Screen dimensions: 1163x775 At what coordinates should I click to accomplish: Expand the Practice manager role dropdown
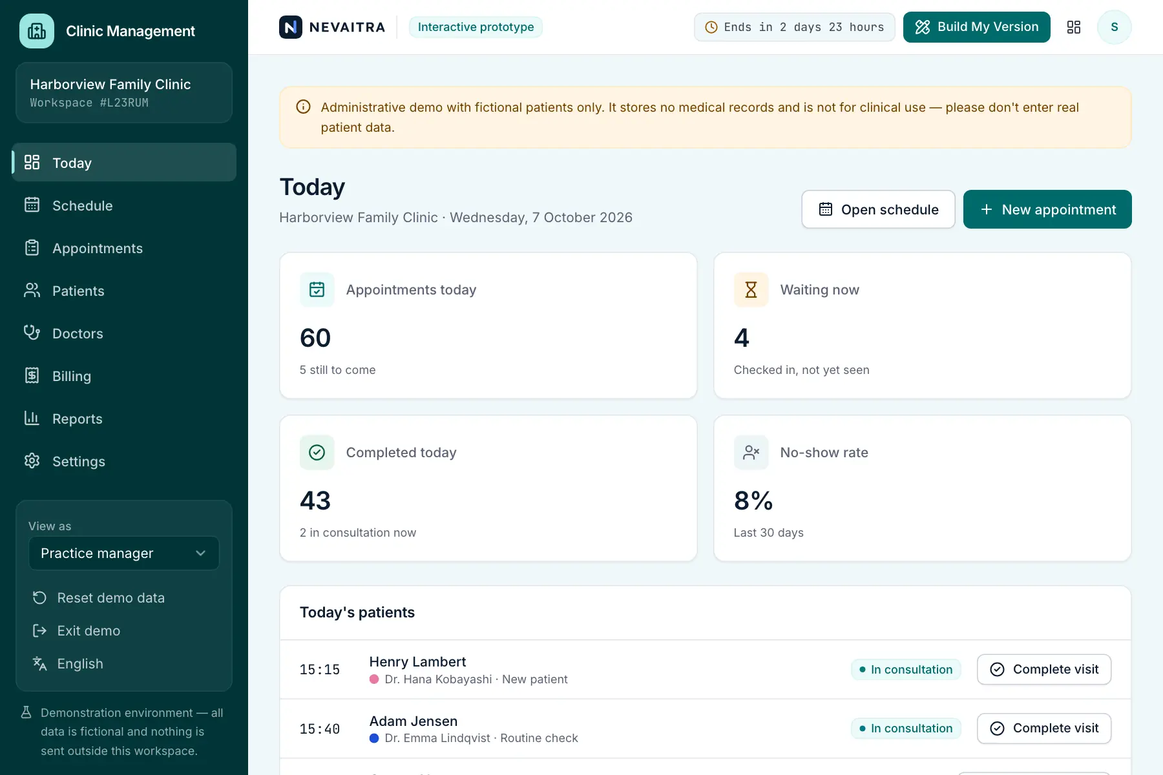[x=124, y=553]
